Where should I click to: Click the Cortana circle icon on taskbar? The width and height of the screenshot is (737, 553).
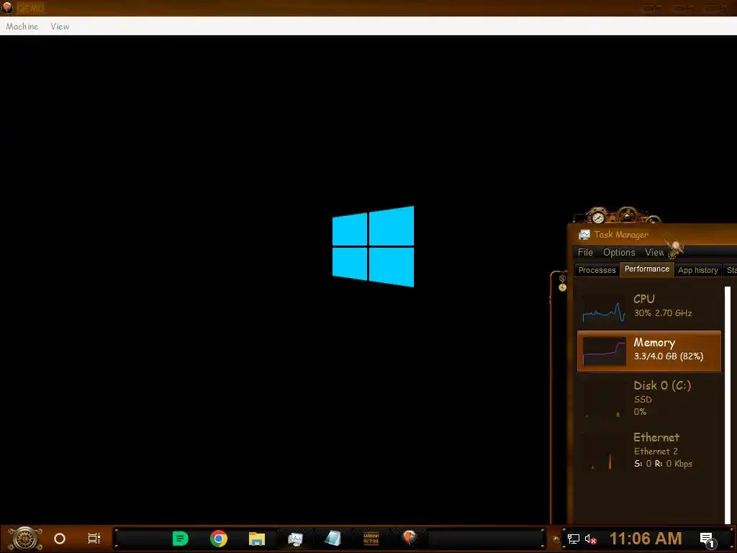click(x=60, y=539)
